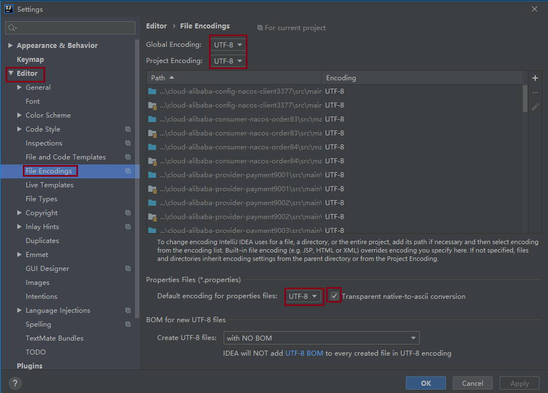Screen dimensions: 548x393
Task: Close the Settings dialog
Action: (x=535, y=9)
